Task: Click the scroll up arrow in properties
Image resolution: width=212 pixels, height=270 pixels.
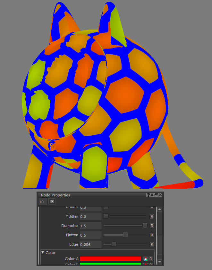Action: pyautogui.click(x=160, y=210)
